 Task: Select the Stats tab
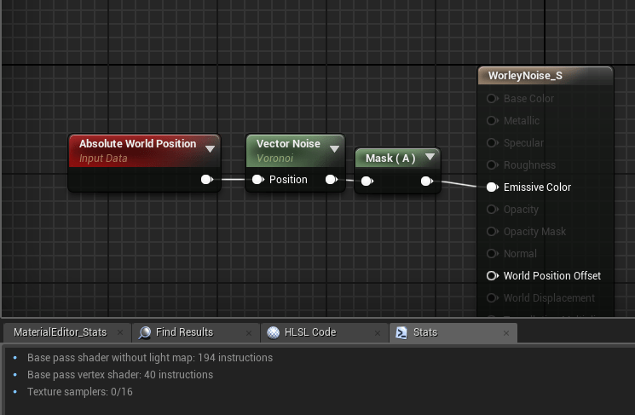[424, 332]
